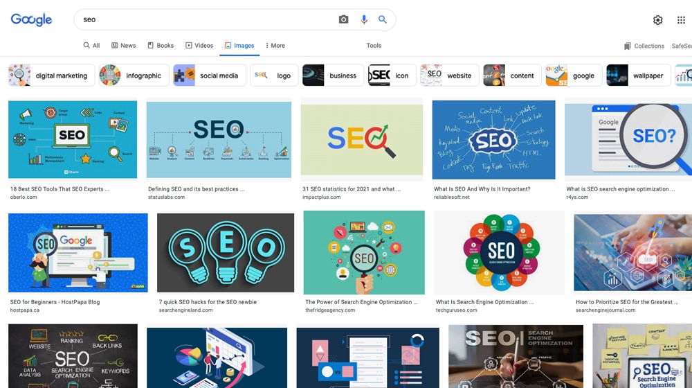Click impactplus.com source link
This screenshot has width=692, height=388.
(x=322, y=197)
